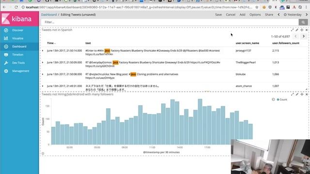The image size is (310, 174).
Task: Reload the browser page
Action: (16, 7)
